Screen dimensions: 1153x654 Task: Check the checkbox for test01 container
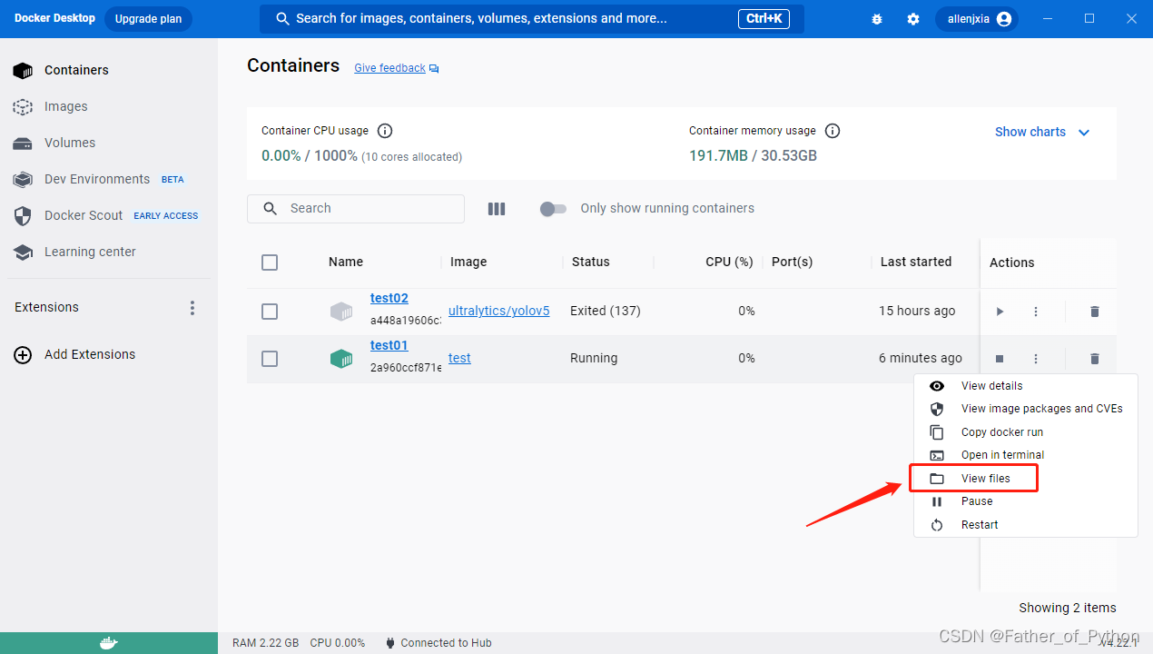tap(270, 359)
